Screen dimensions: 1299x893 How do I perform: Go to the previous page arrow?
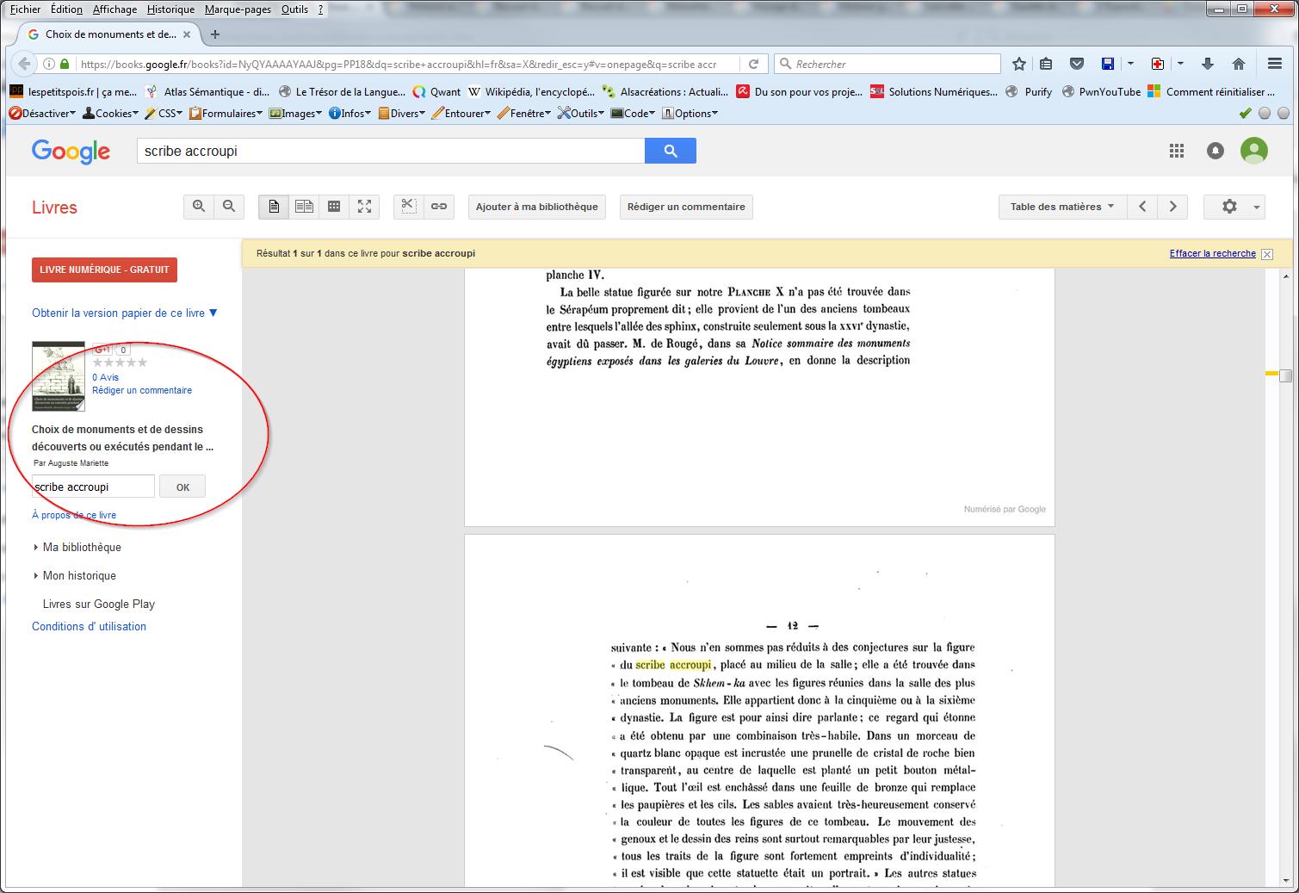pyautogui.click(x=1142, y=207)
